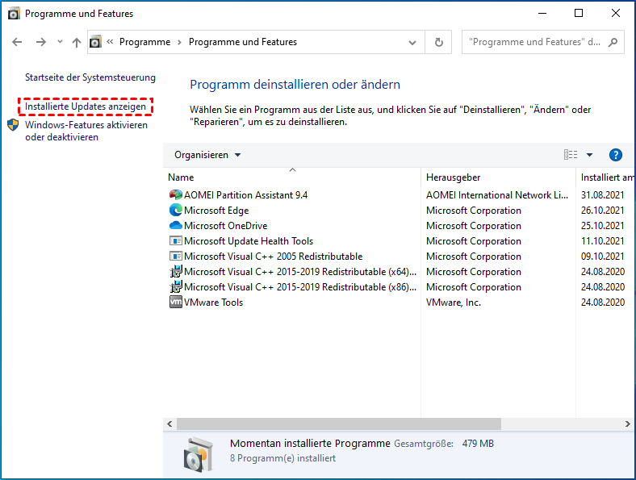Click the search magnifier icon
The height and width of the screenshot is (480, 636).
click(613, 42)
